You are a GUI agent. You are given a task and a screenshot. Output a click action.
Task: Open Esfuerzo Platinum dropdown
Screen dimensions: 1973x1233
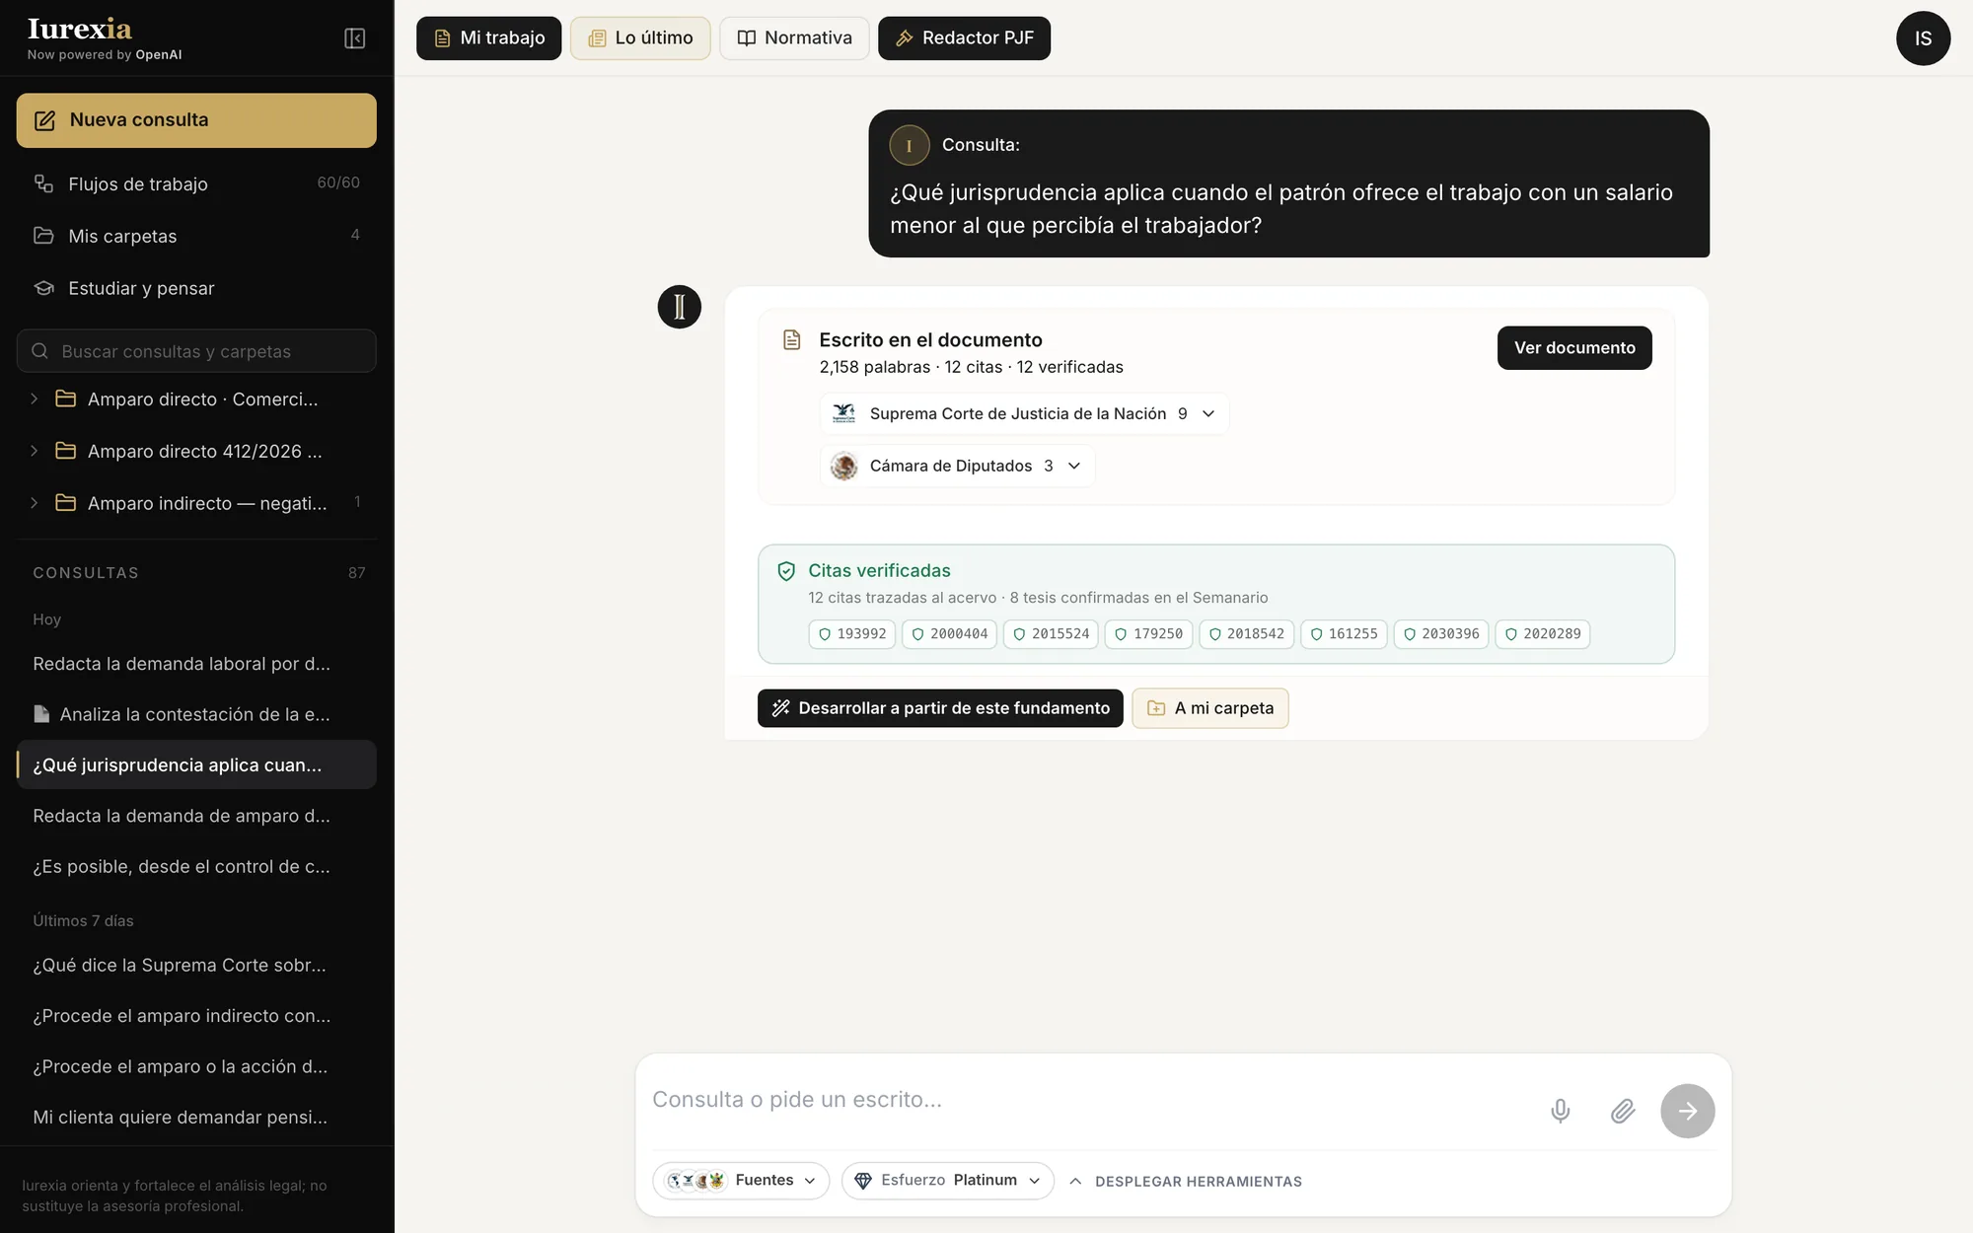947,1180
